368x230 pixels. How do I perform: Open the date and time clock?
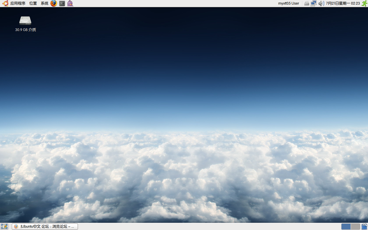click(x=343, y=3)
